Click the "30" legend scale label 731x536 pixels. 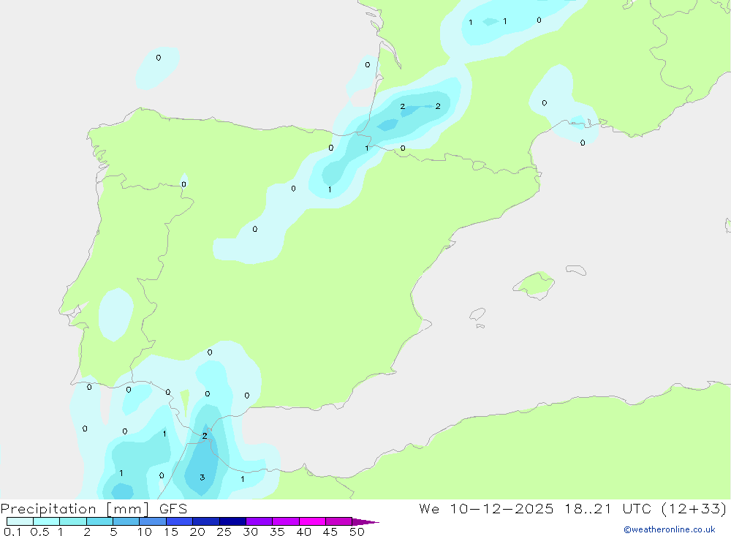[251, 532]
